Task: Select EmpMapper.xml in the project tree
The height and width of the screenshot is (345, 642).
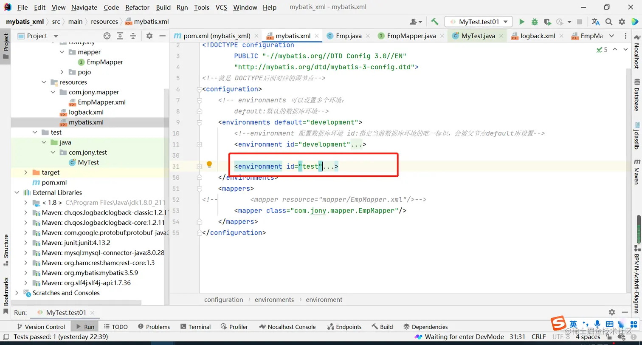Action: tap(101, 102)
